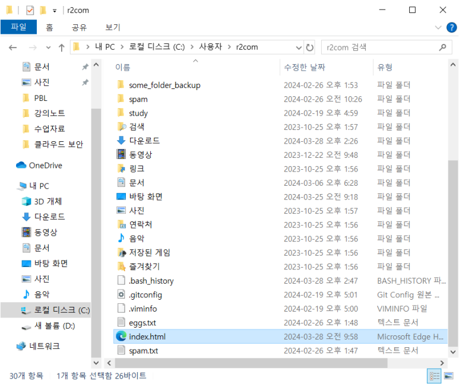The height and width of the screenshot is (384, 459).
Task: Select the study folder
Action: (x=138, y=113)
